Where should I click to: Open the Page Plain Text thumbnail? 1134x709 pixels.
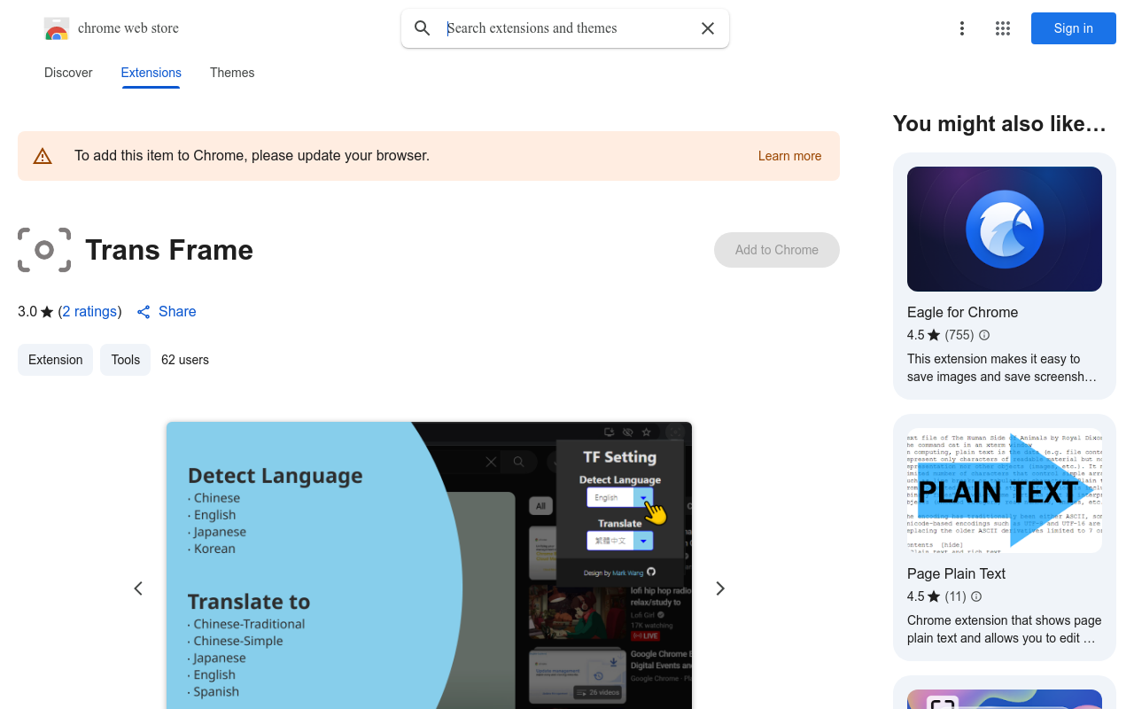pyautogui.click(x=1005, y=491)
